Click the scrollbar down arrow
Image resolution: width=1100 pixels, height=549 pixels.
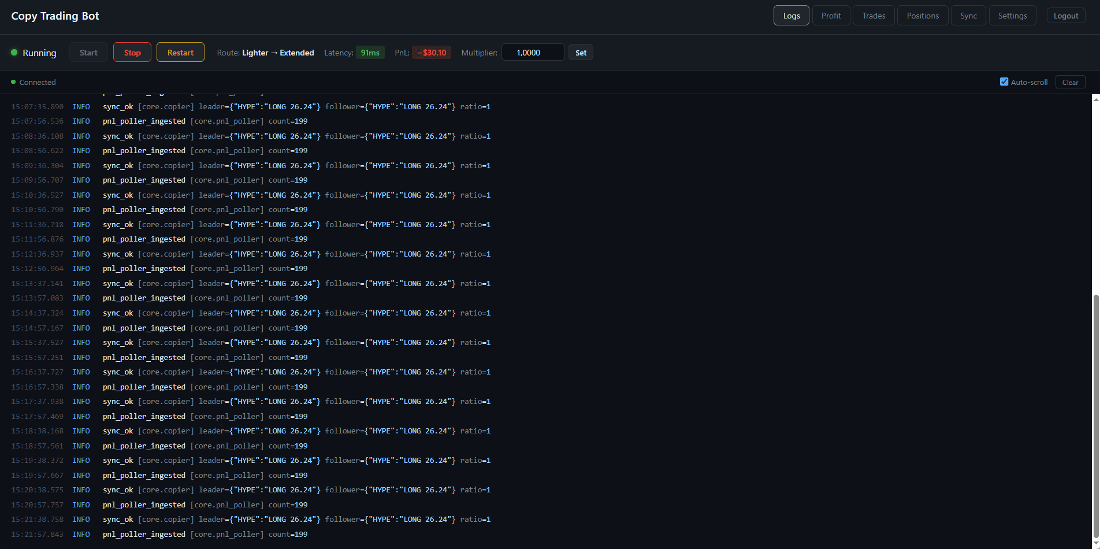[1095, 544]
